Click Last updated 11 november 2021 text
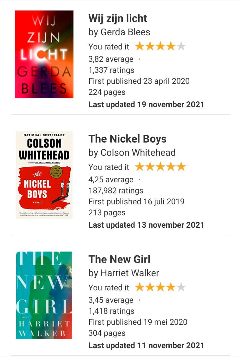Screen dimensions: 241x357 pos(146,345)
